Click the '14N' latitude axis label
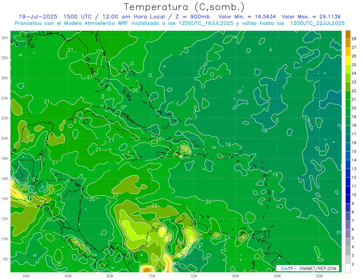 pyautogui.click(x=5, y=198)
